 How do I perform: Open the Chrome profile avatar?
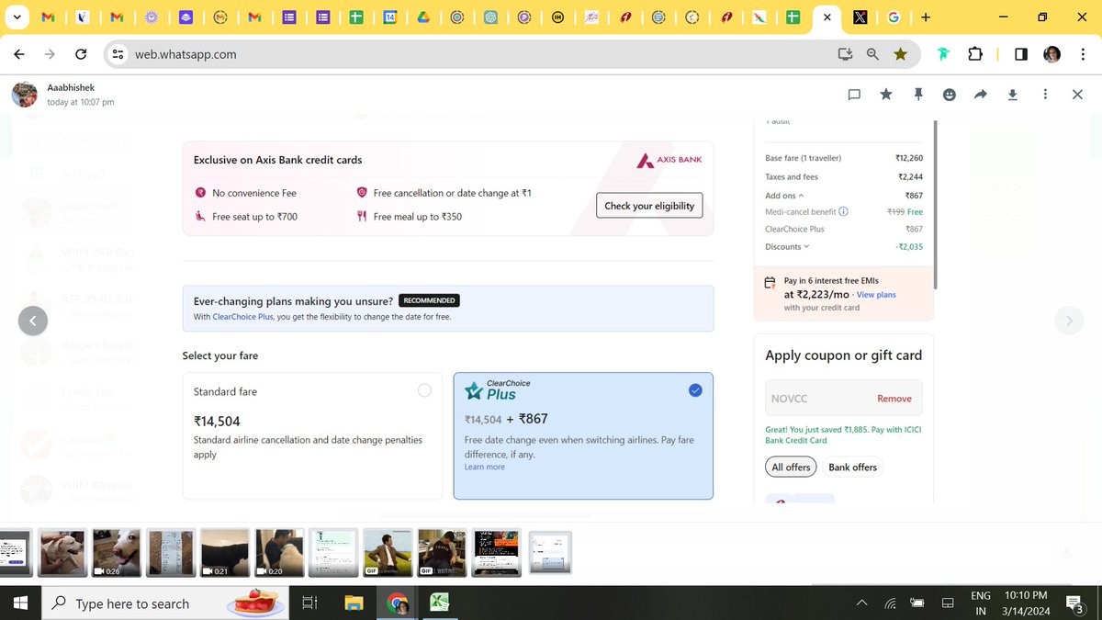tap(1052, 54)
